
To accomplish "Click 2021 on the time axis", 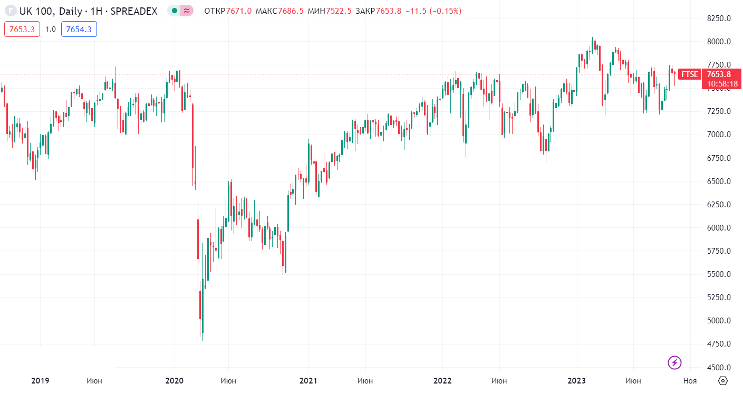I will pos(308,380).
